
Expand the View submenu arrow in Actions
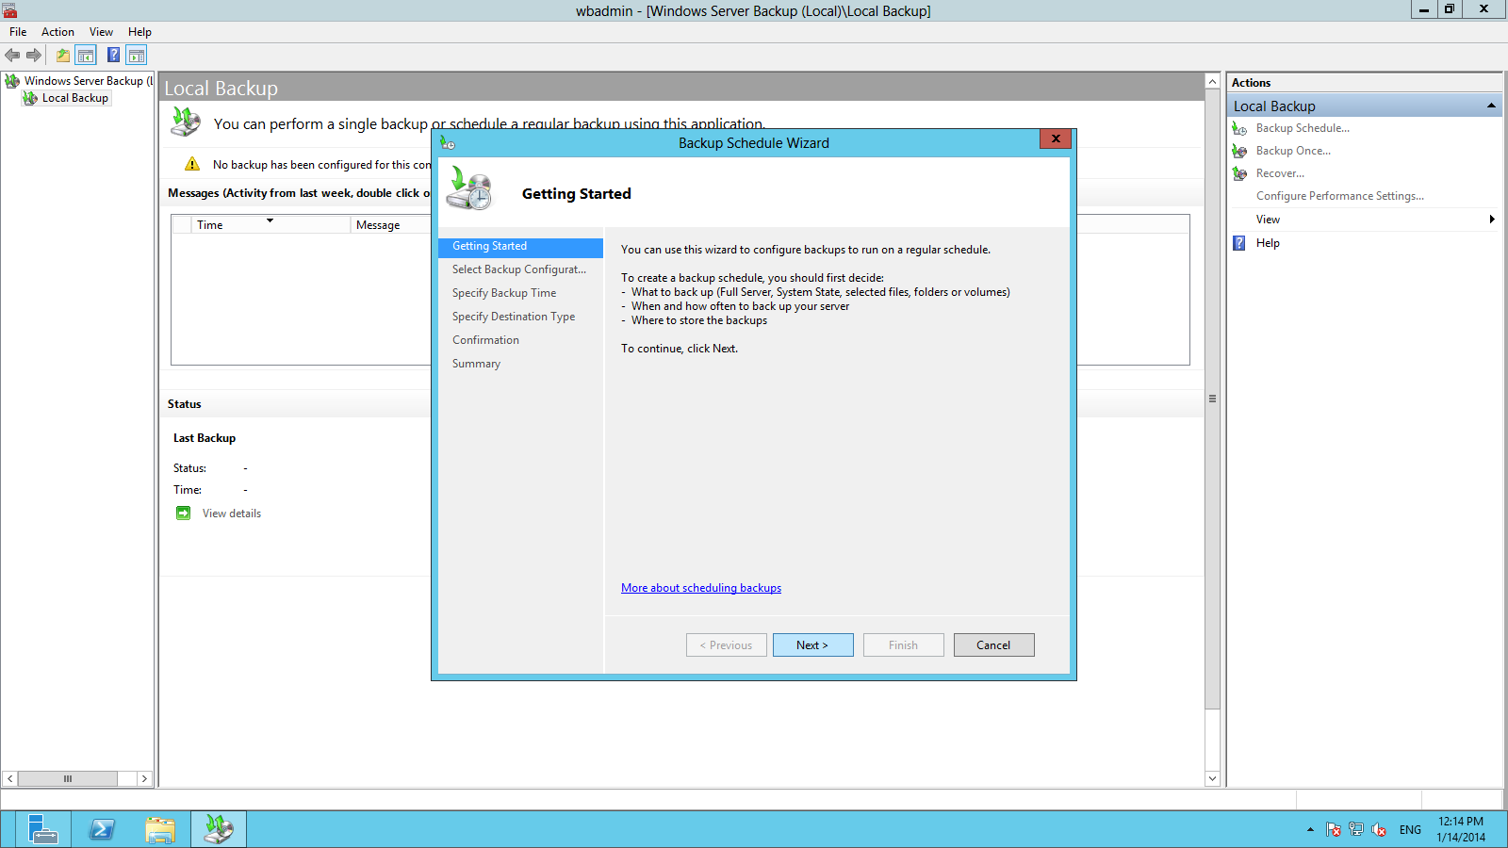(1492, 220)
